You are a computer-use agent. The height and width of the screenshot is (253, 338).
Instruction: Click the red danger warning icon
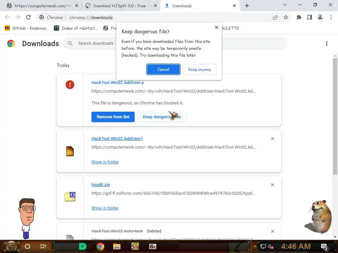click(x=70, y=85)
